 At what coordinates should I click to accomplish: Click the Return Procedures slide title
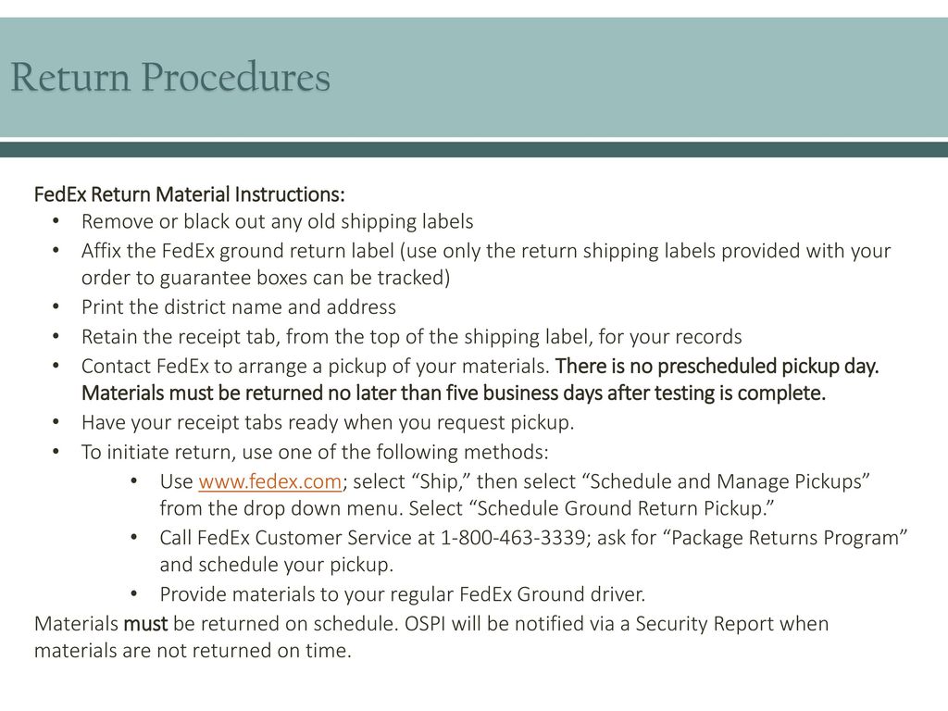coord(170,77)
